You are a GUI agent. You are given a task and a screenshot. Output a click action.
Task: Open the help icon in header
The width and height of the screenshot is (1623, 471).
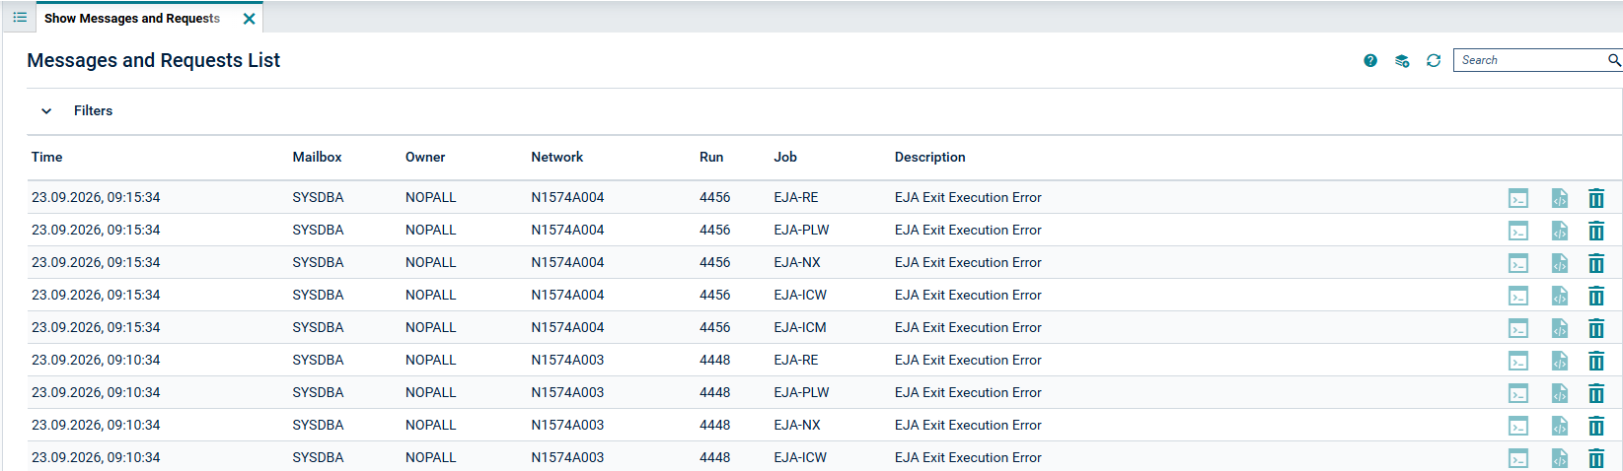coord(1370,61)
